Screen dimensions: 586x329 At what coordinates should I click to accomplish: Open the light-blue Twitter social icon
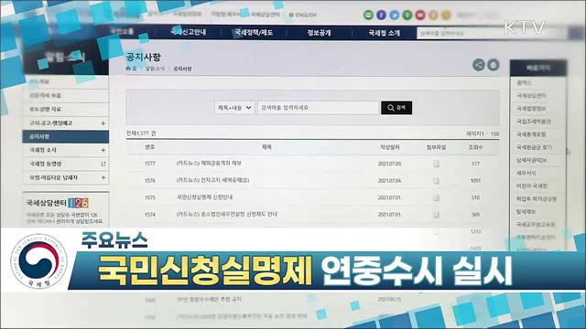[x=395, y=15]
